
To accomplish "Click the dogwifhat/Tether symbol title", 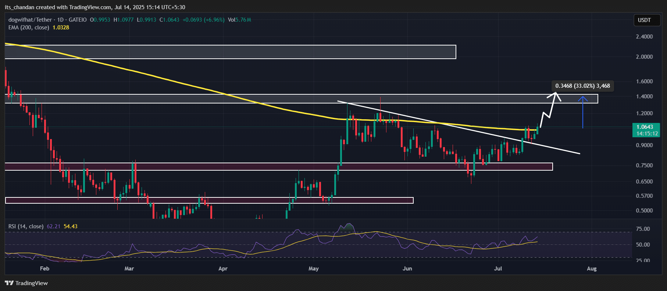I will pyautogui.click(x=30, y=20).
